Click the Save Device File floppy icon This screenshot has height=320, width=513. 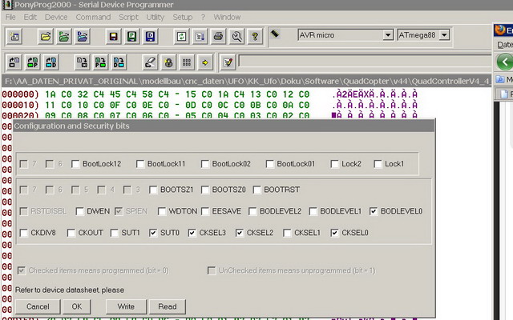tap(114, 36)
